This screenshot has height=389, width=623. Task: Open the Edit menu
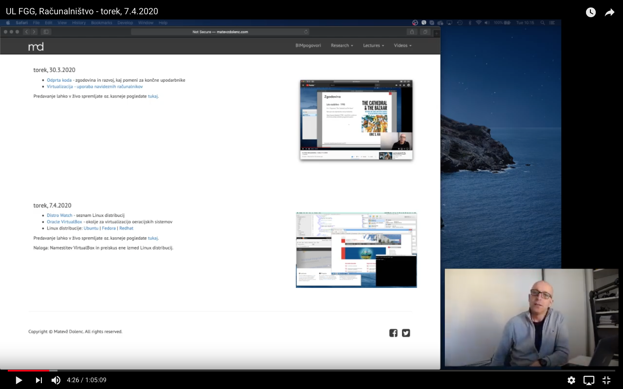click(x=49, y=23)
